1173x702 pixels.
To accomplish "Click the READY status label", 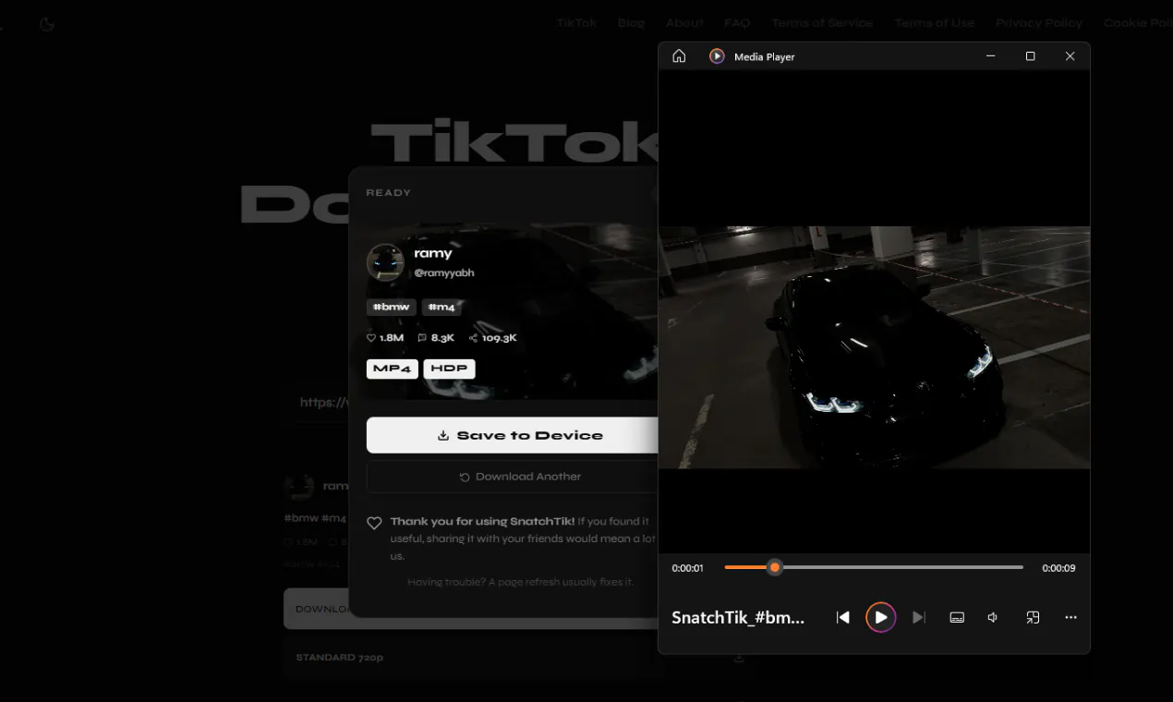I will point(388,193).
